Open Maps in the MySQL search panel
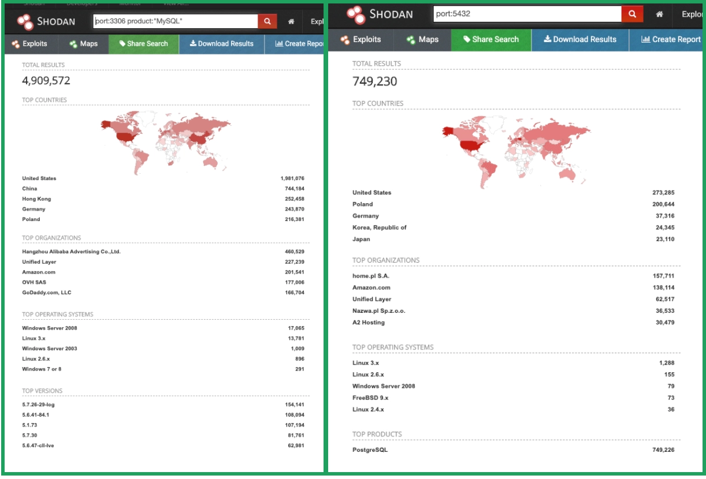 83,44
